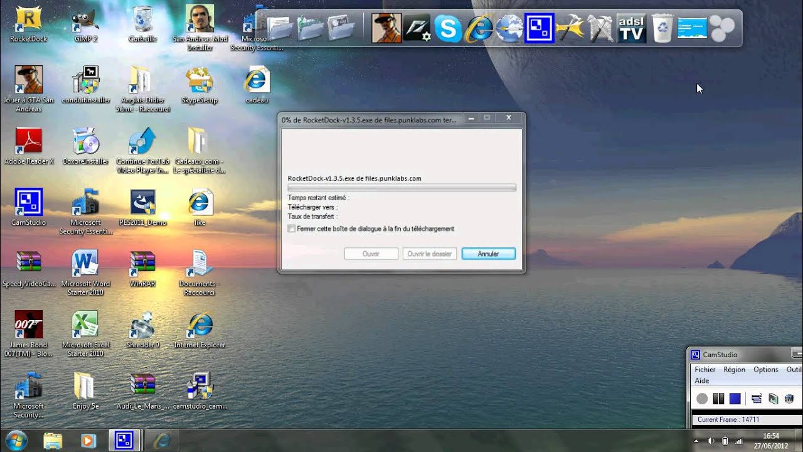The width and height of the screenshot is (803, 452).
Task: Open Windows Explorer from the taskbar
Action: coord(53,441)
